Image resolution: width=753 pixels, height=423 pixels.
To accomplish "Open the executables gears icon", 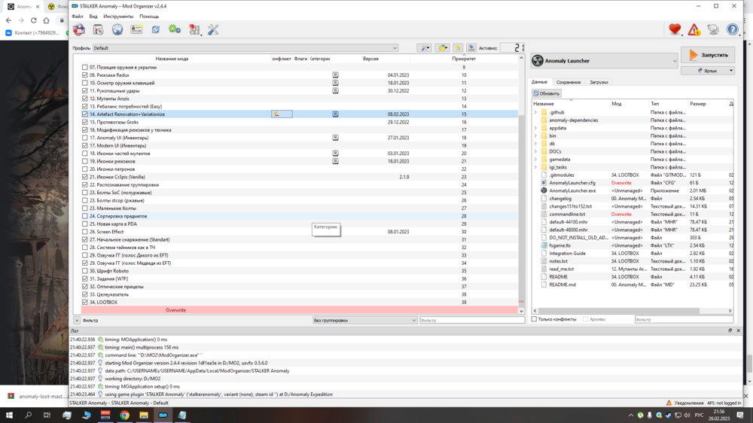I will click(175, 29).
